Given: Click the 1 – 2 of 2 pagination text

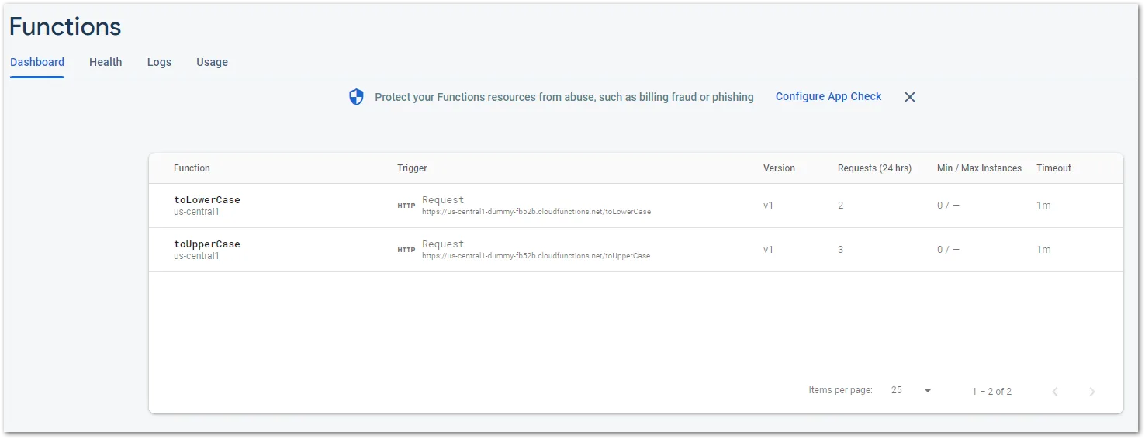Looking at the screenshot, I should click(991, 392).
